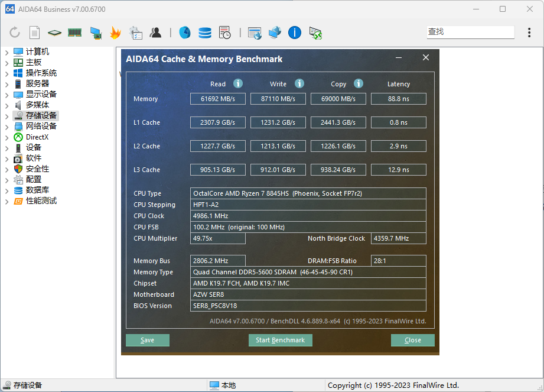Viewport: 544px width, 392px height.
Task: Click the window with globe toolbar icon
Action: pyautogui.click(x=255, y=33)
